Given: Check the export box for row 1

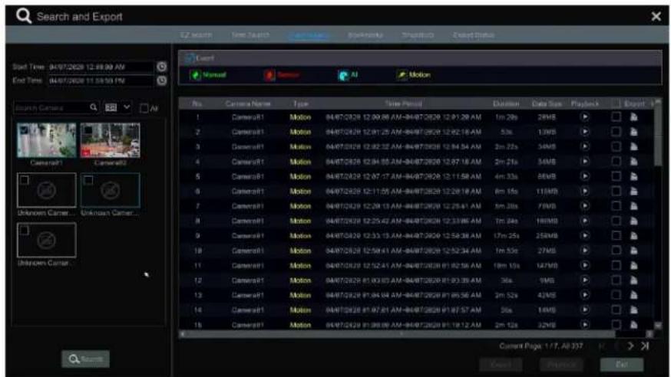Looking at the screenshot, I should point(616,117).
